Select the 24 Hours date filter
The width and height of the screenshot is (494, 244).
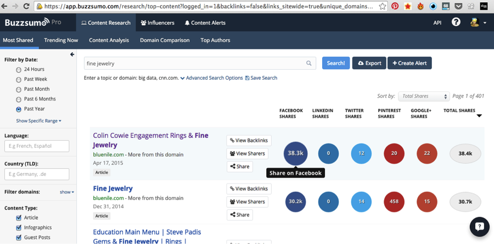19,70
